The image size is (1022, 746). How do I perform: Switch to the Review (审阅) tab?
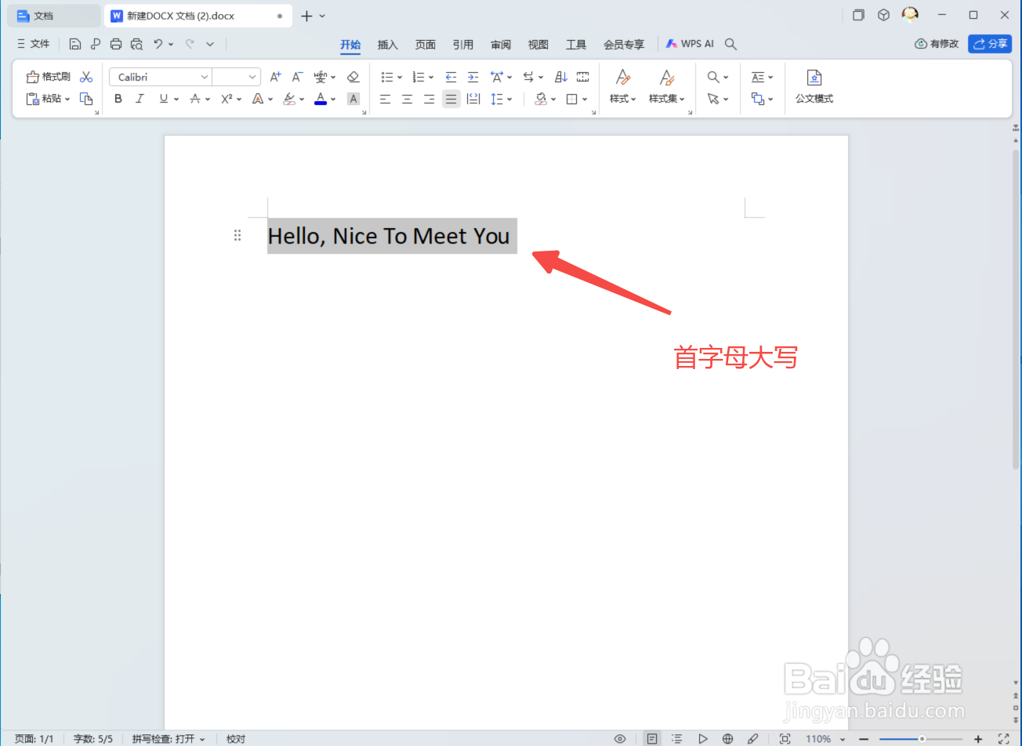[501, 45]
